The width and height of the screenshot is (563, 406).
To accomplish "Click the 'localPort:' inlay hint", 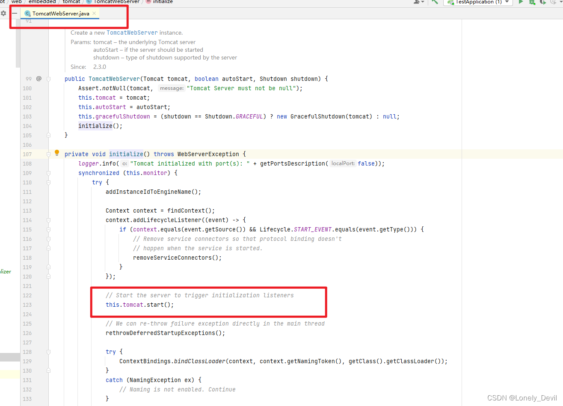I will (x=343, y=163).
